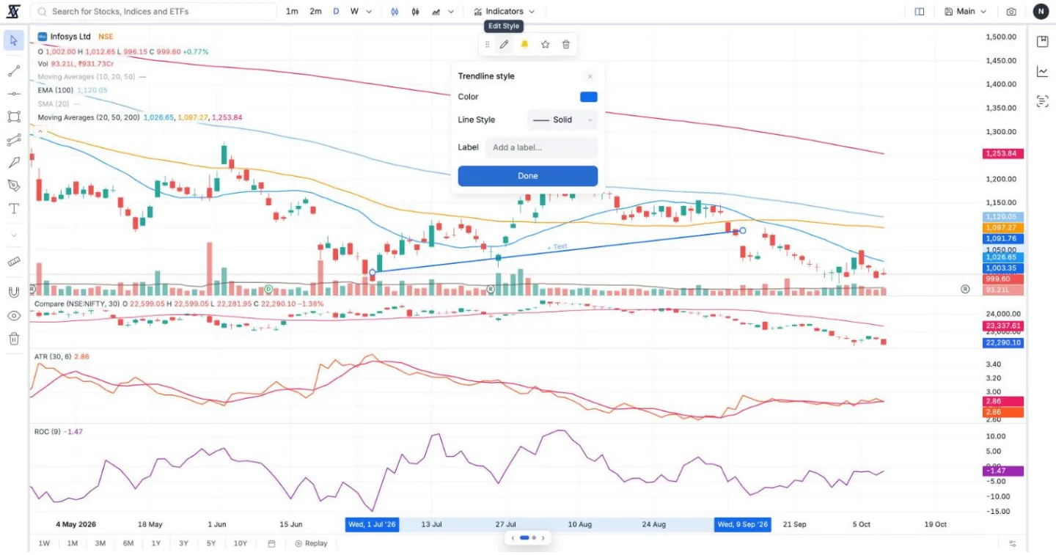Screen dimensions: 1056x555
Task: Select the W weekly timeframe
Action: coord(354,12)
